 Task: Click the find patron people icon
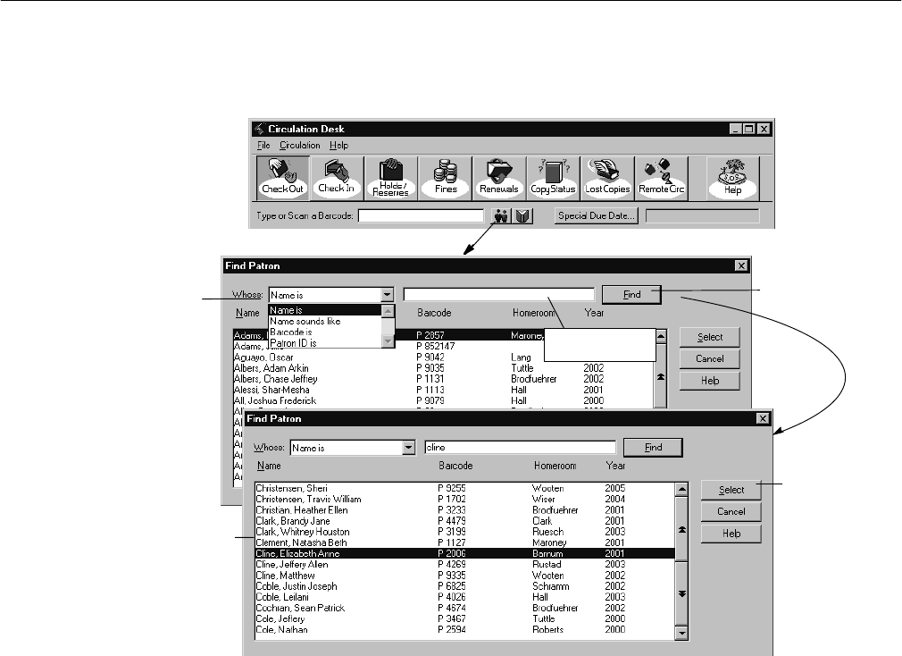[502, 215]
